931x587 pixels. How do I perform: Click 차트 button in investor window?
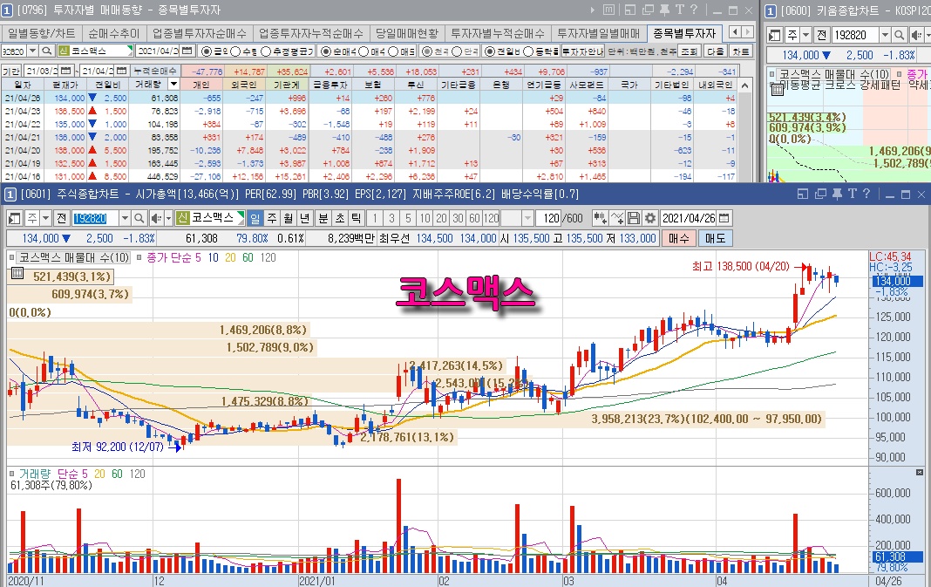[740, 51]
